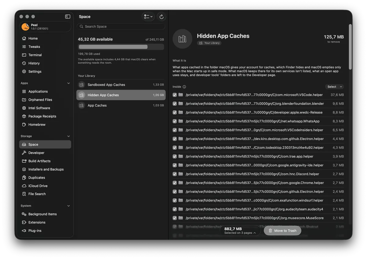Select the Sandboxed App Caches row
The width and height of the screenshot is (367, 259).
pyautogui.click(x=121, y=85)
